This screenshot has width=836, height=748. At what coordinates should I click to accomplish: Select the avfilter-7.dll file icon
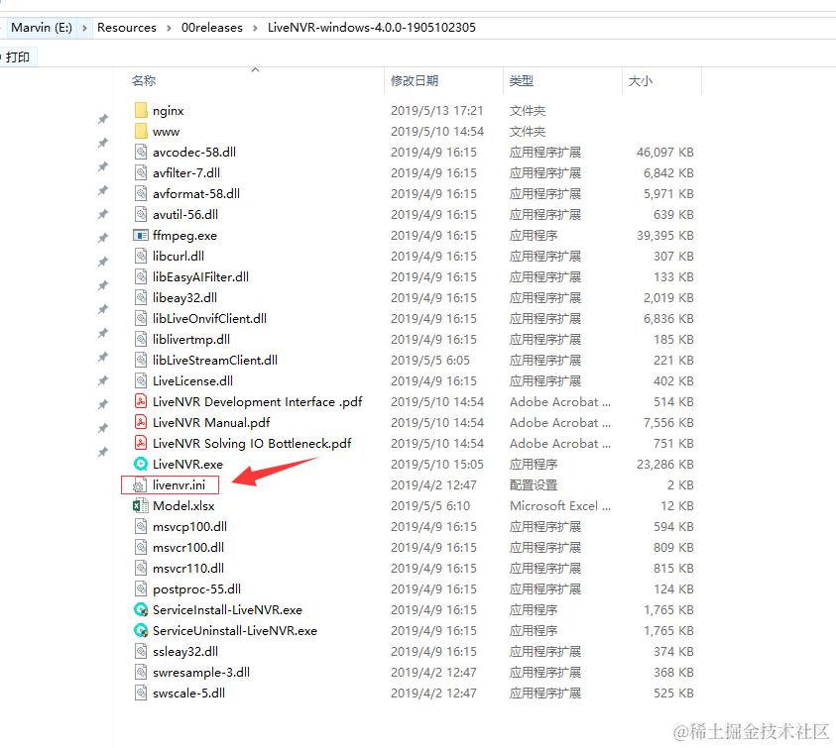pyautogui.click(x=141, y=172)
